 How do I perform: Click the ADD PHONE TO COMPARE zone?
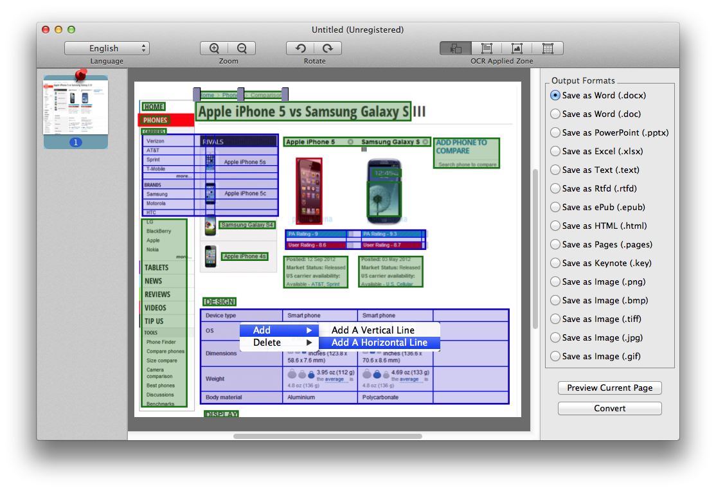(x=466, y=153)
